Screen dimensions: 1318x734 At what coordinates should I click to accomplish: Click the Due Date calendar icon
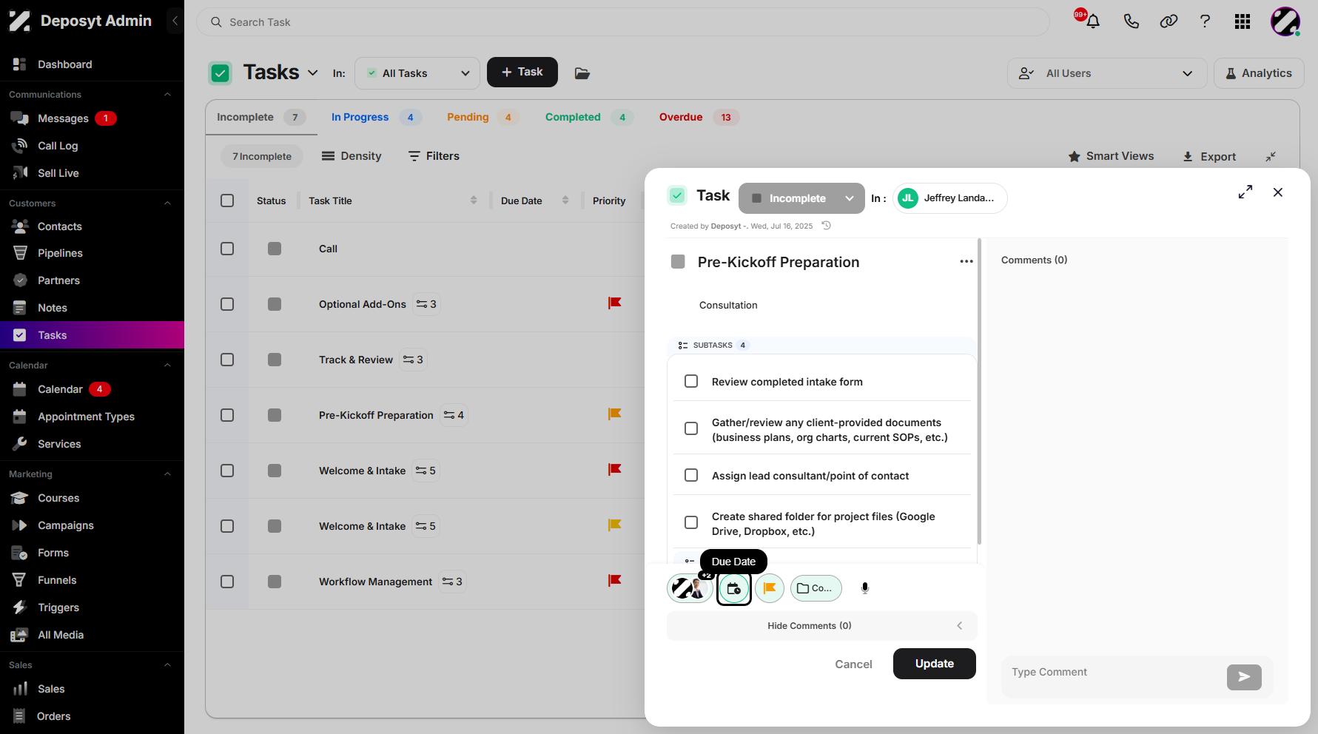pos(734,589)
